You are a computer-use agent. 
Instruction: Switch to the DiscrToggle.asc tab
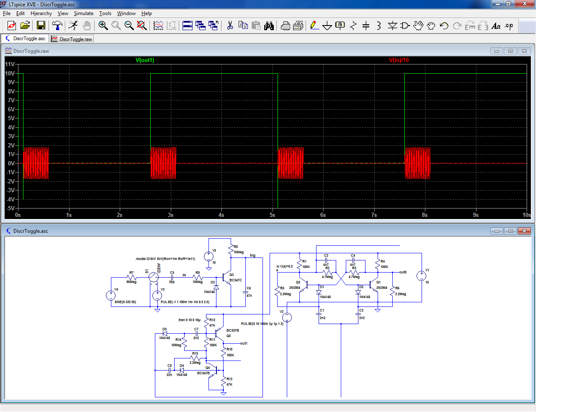(25, 39)
